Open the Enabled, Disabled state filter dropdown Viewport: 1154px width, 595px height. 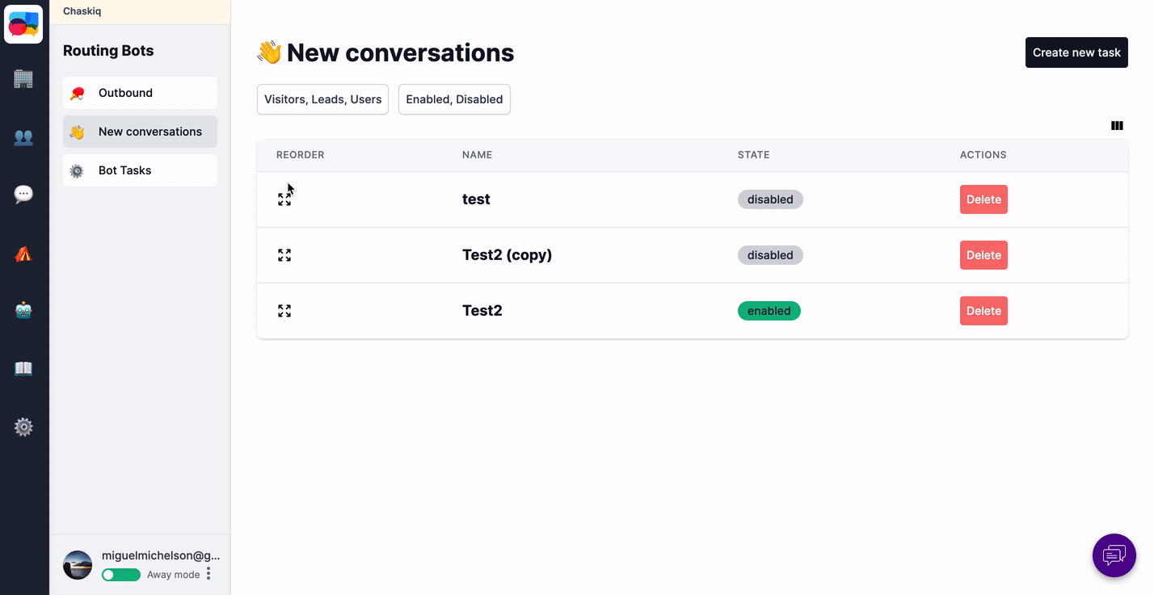click(454, 99)
